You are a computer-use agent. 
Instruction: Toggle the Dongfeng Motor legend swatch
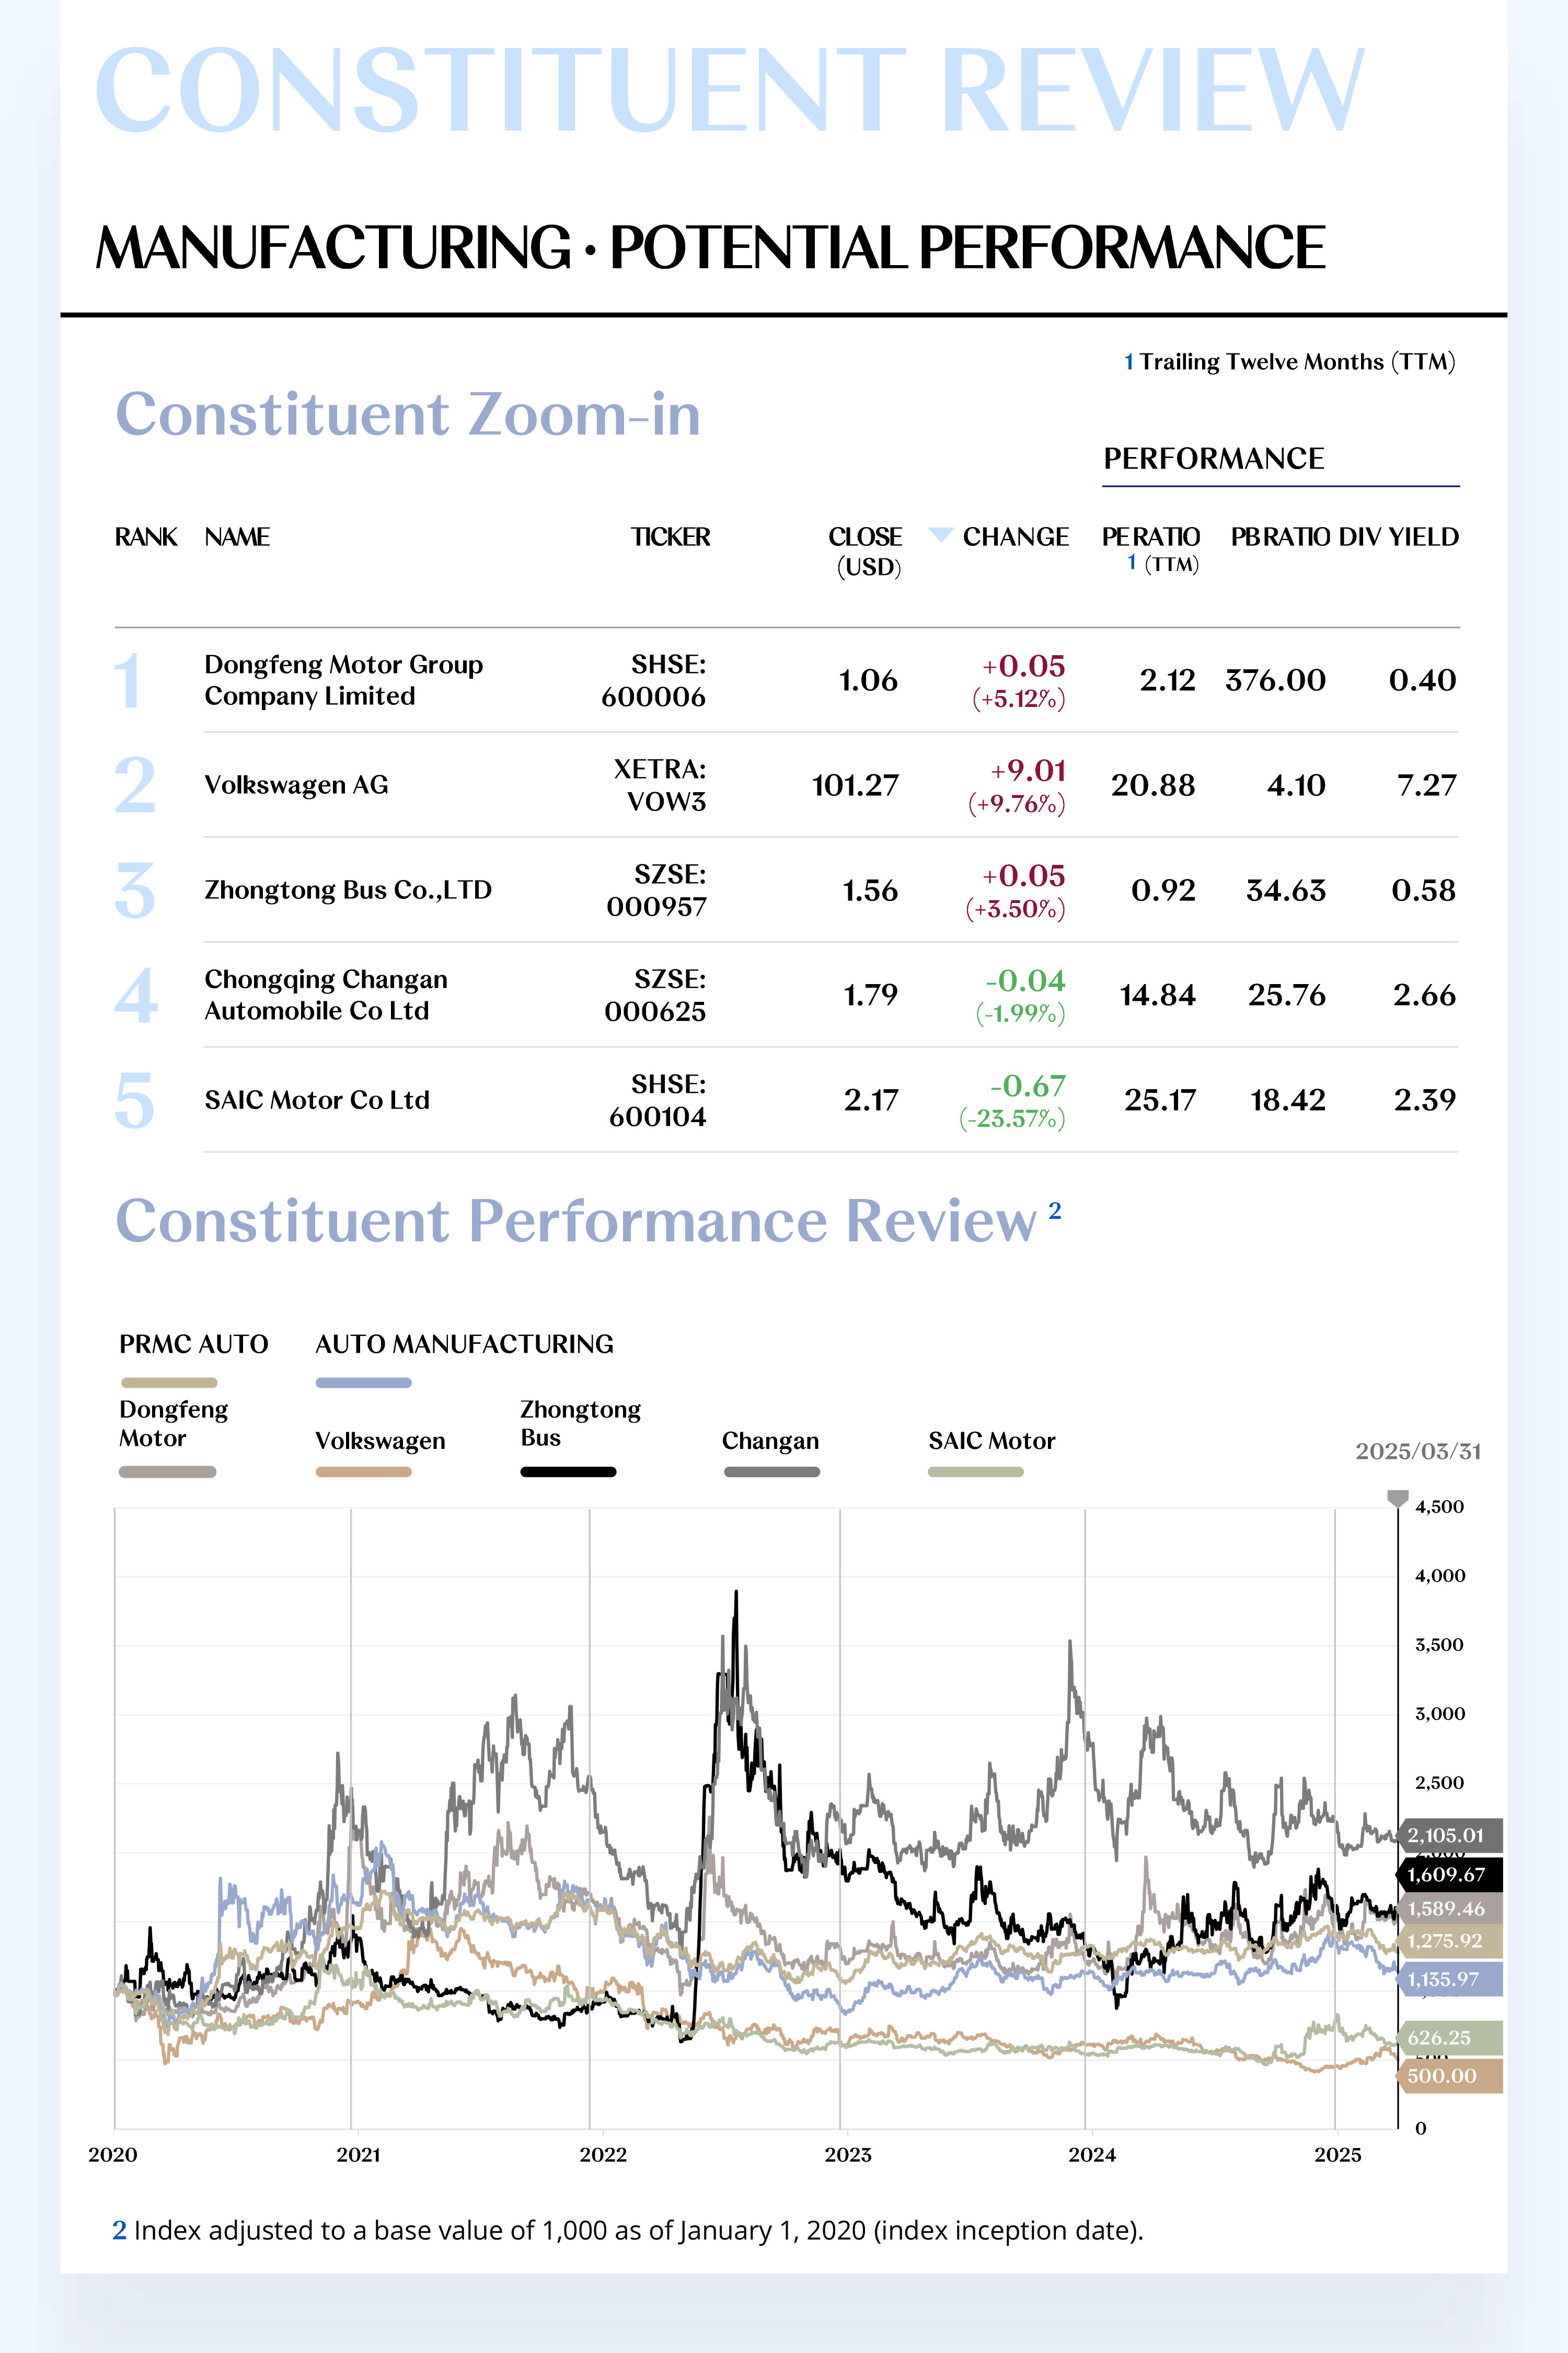click(x=167, y=1471)
